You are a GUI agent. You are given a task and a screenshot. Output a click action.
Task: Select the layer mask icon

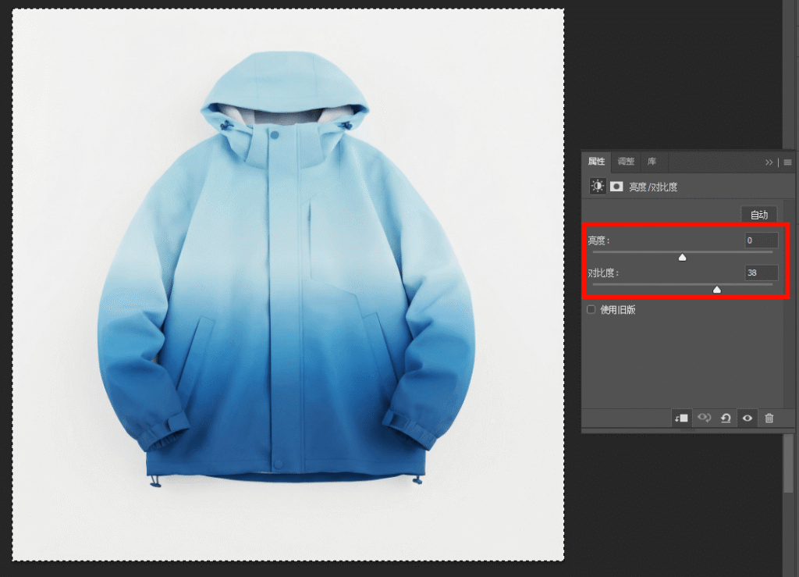click(616, 187)
